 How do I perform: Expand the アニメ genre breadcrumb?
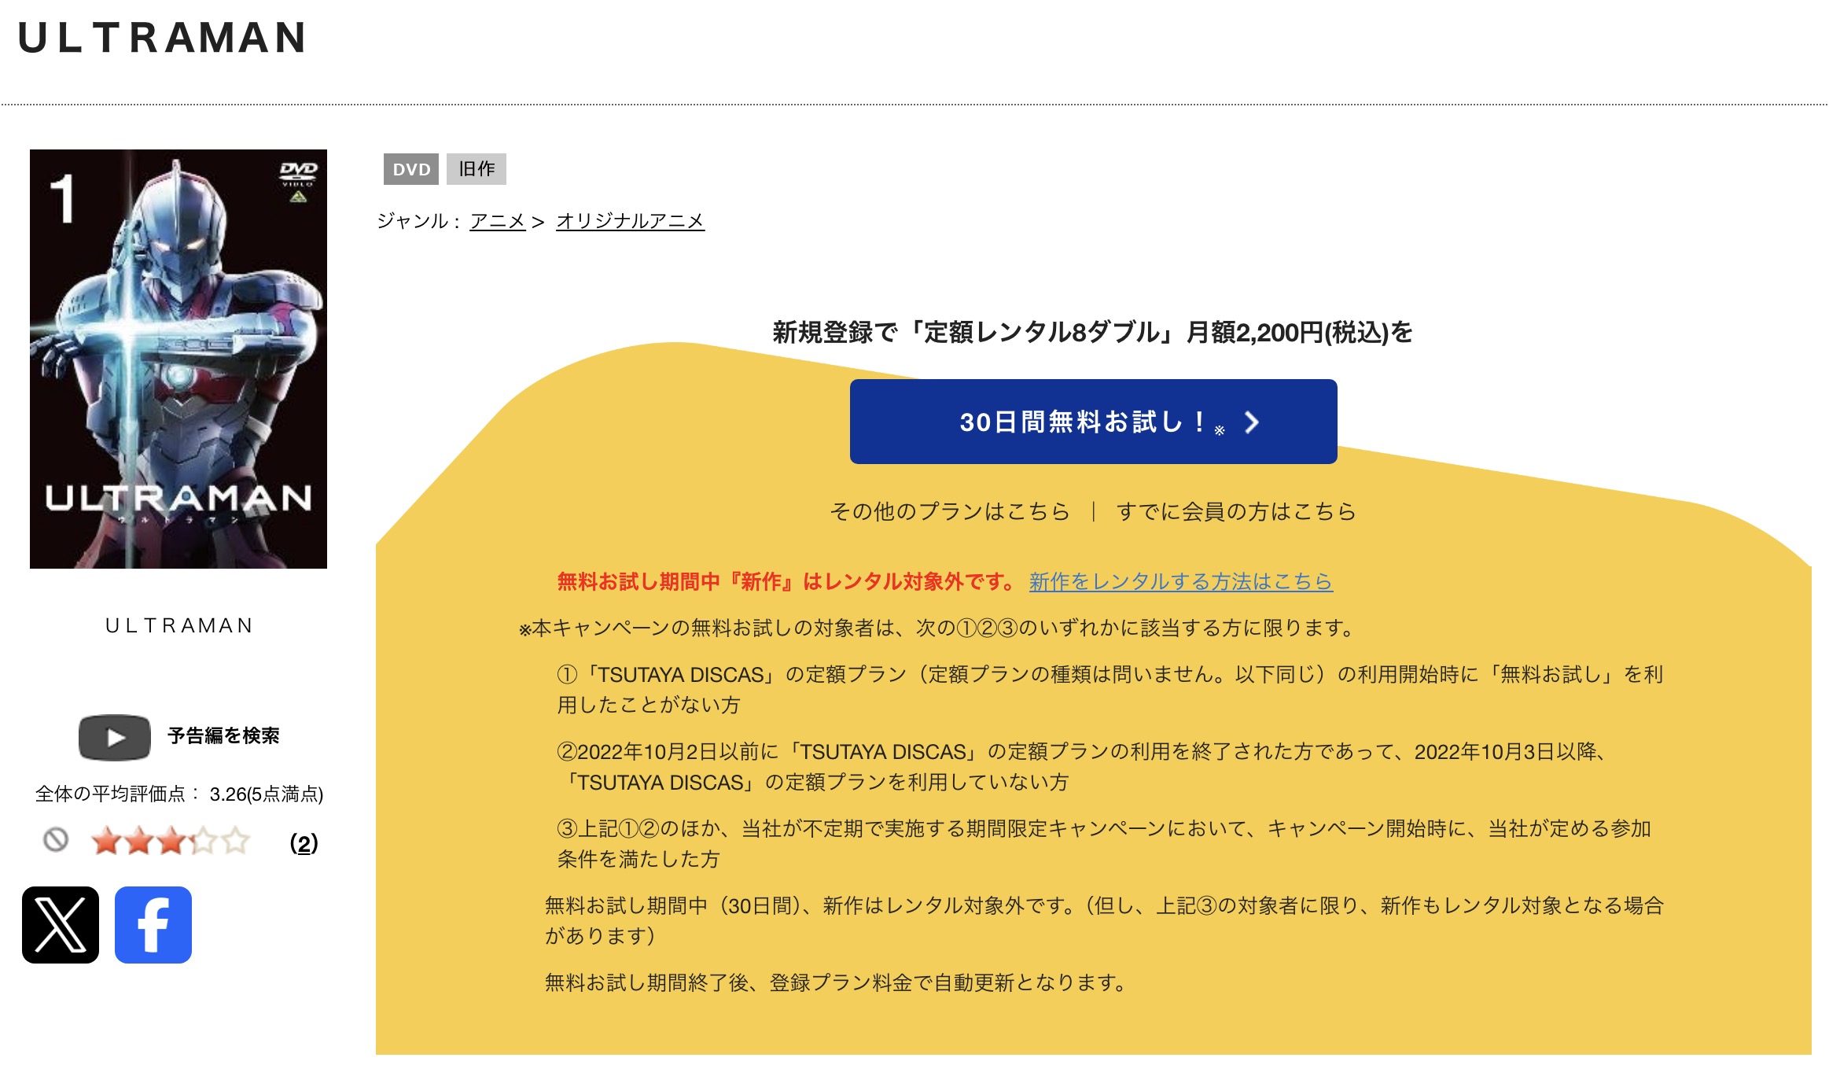[x=499, y=222]
